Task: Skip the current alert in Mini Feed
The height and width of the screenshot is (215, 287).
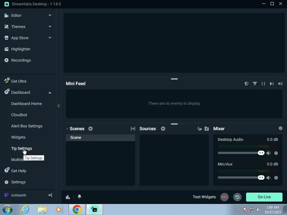Action: pos(272,83)
